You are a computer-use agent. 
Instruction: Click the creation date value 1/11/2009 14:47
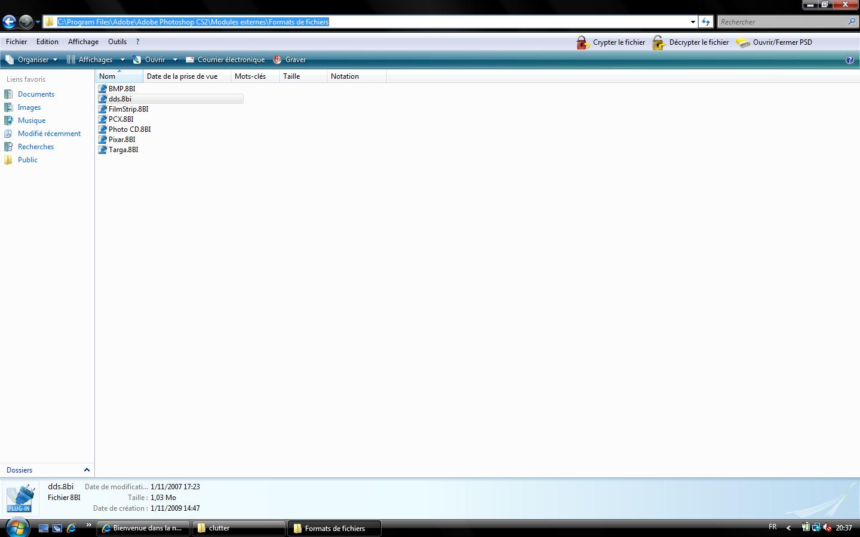point(175,508)
